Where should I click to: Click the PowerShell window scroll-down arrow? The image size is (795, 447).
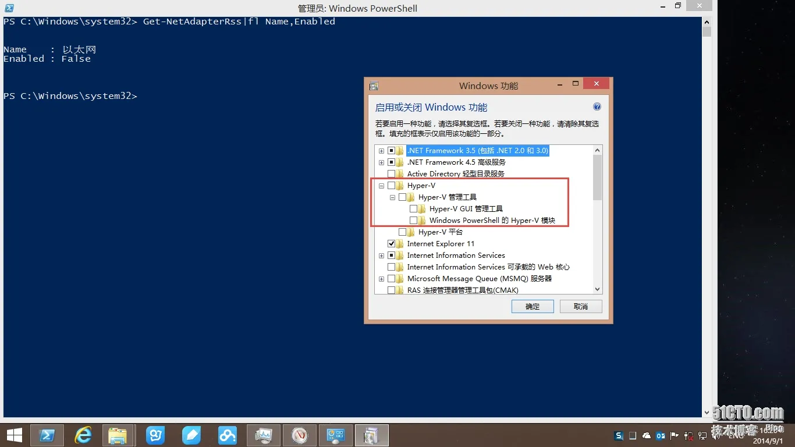click(707, 413)
